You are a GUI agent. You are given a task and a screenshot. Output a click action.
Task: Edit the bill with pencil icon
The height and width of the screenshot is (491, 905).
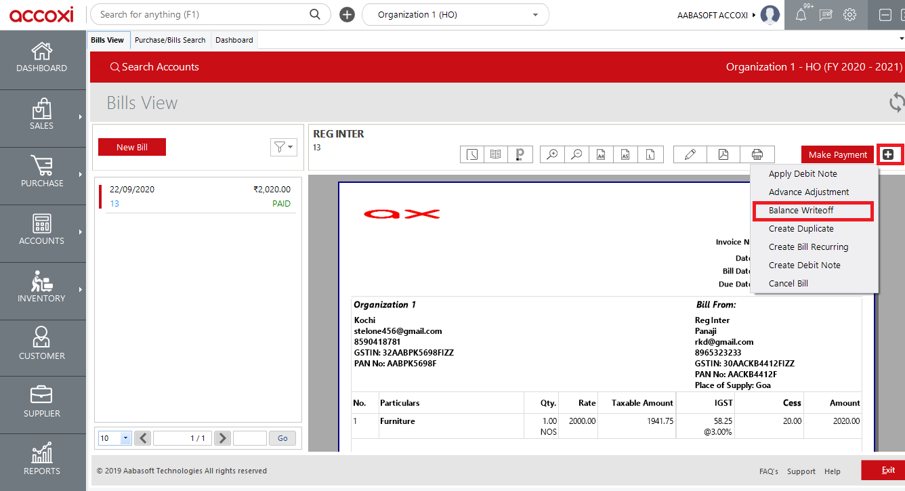point(690,154)
